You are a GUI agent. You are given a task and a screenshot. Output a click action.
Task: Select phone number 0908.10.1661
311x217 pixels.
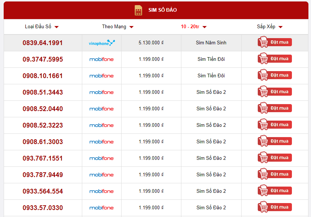43,76
